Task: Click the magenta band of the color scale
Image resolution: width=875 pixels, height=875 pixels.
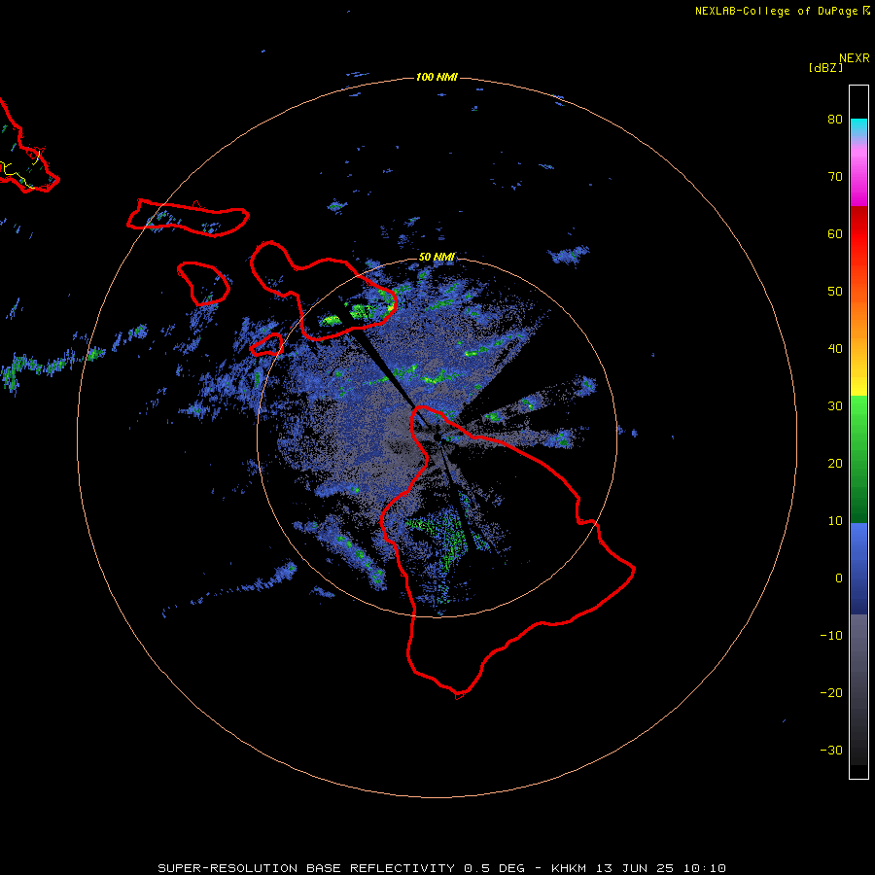Action: (858, 179)
